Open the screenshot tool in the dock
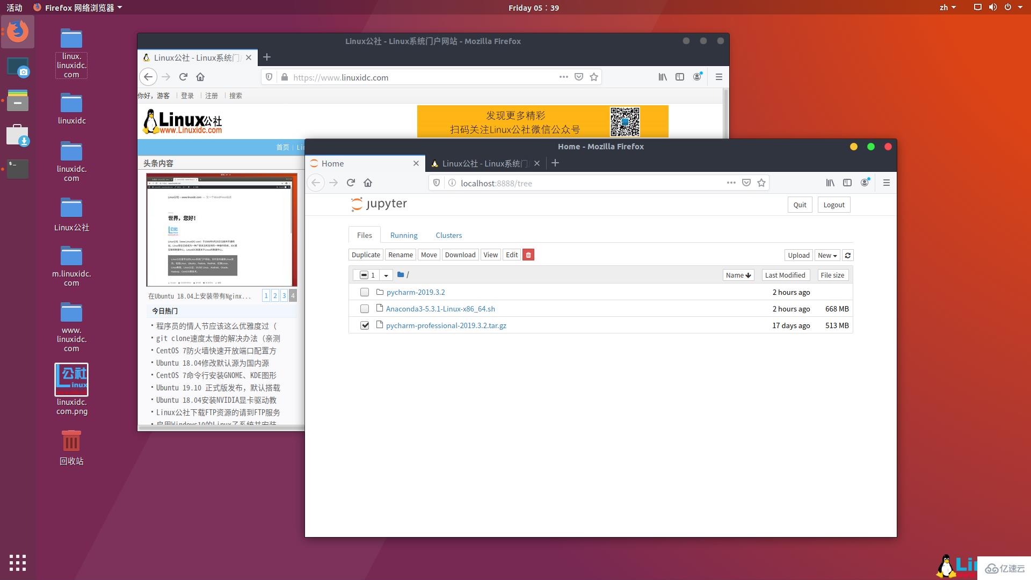 click(18, 67)
